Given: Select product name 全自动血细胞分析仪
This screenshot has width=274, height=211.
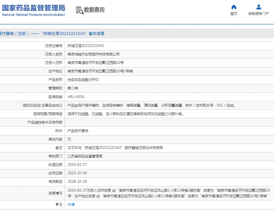Looking at the screenshot, I should coord(83,80).
